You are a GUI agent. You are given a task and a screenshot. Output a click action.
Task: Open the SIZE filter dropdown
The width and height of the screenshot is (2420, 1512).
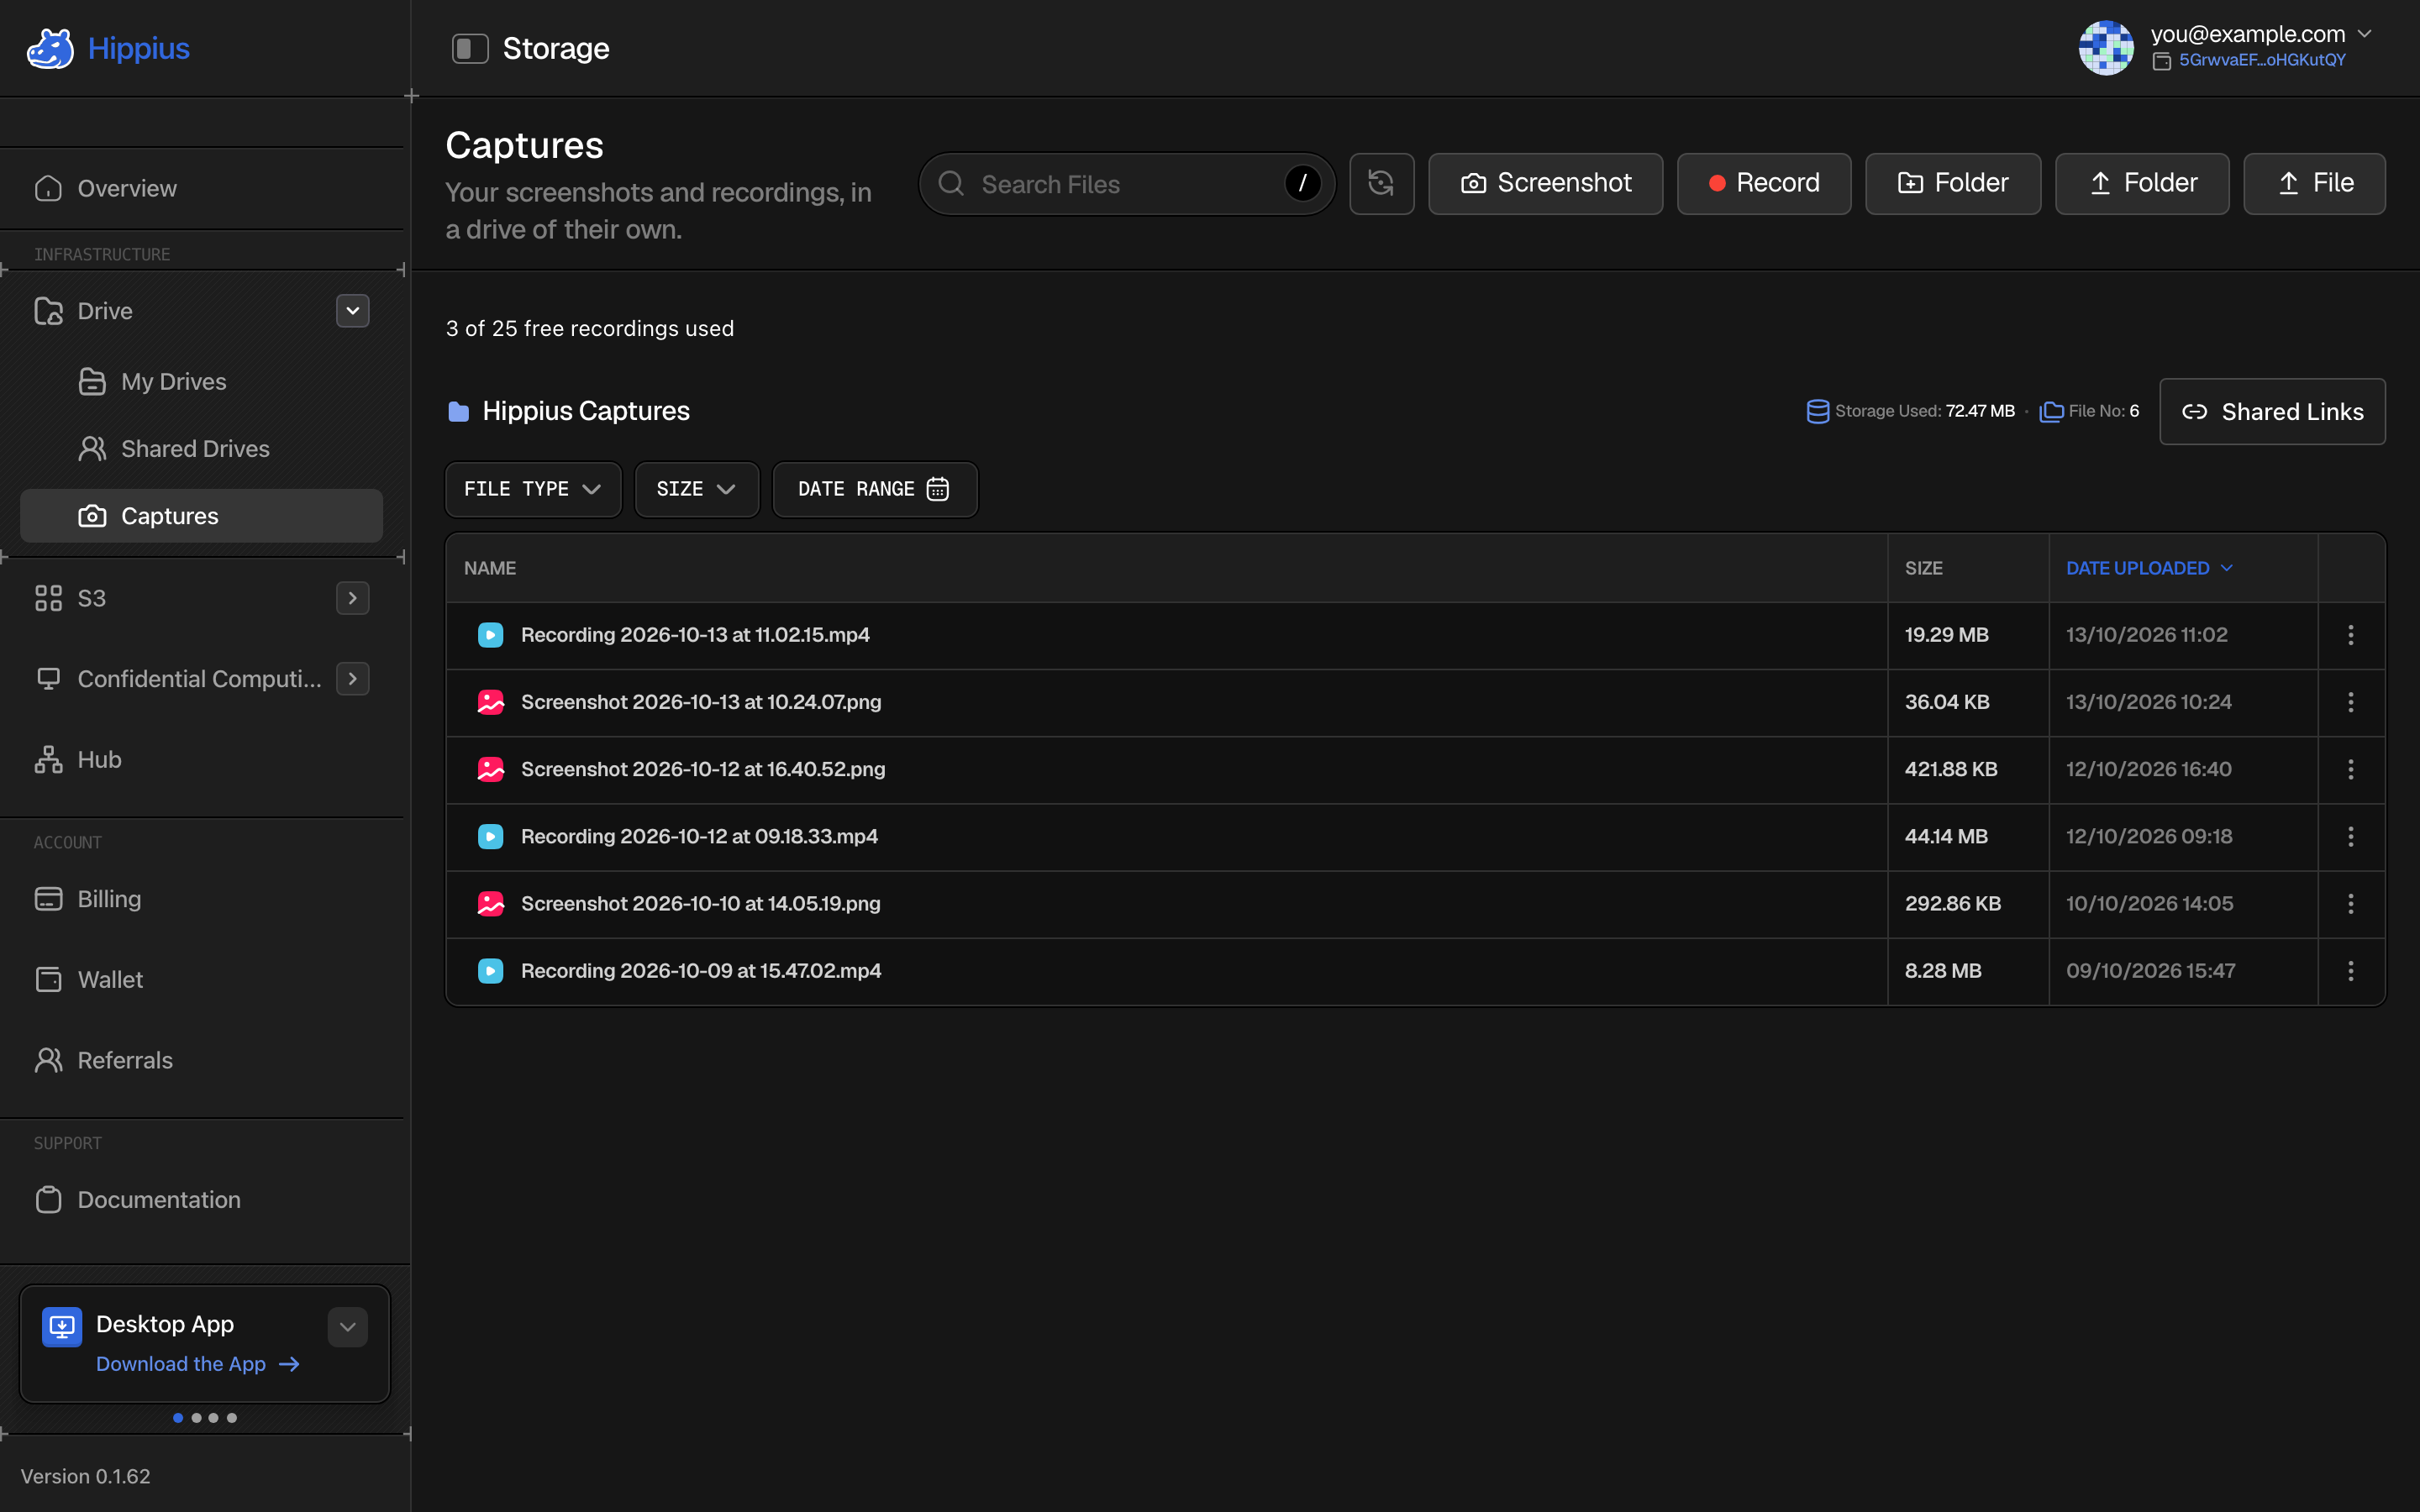[696, 489]
